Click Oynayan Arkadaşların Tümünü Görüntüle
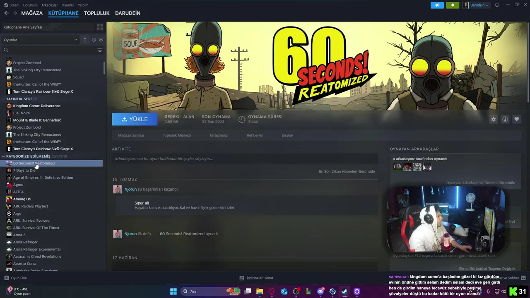The image size is (530, 298). point(481,183)
